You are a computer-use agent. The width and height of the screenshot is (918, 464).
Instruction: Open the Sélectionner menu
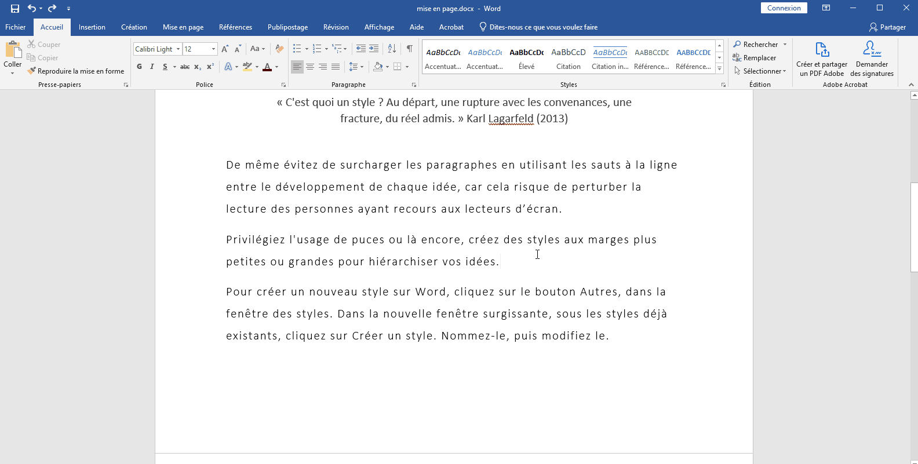tap(760, 71)
